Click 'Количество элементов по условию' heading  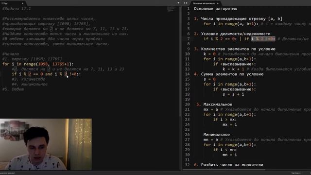(x=238, y=49)
